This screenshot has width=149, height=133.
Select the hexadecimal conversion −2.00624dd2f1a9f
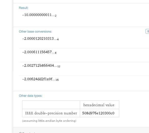(40, 79)
